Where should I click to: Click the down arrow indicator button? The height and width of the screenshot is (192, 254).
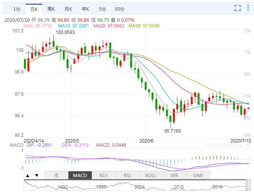pos(37,176)
